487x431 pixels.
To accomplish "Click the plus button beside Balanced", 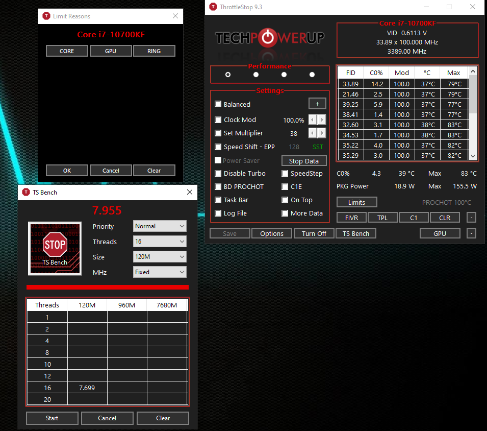I will [x=317, y=104].
